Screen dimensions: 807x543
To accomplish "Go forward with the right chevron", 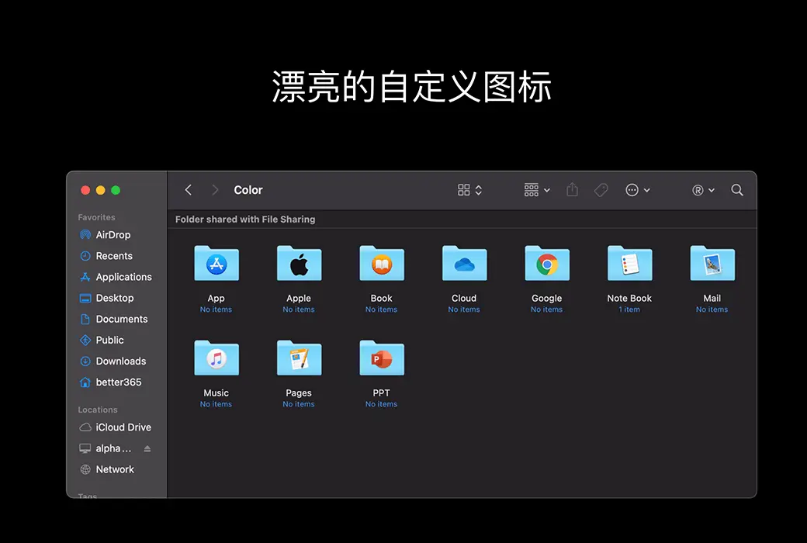I will (215, 190).
